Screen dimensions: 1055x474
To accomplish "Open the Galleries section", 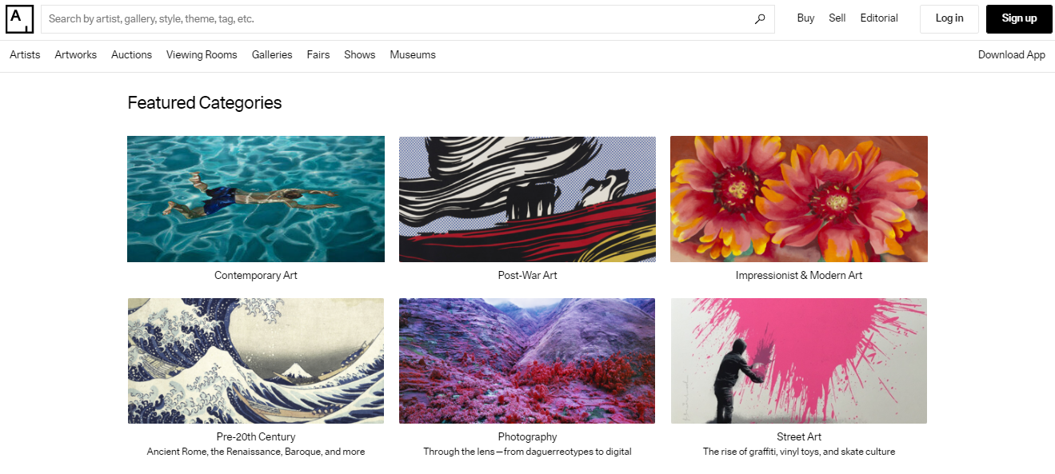I will tap(272, 54).
